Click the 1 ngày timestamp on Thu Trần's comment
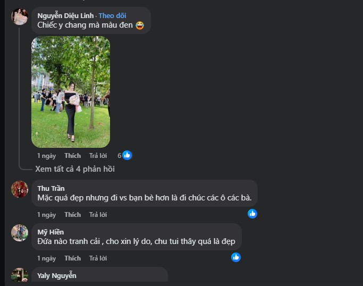 pyautogui.click(x=46, y=215)
